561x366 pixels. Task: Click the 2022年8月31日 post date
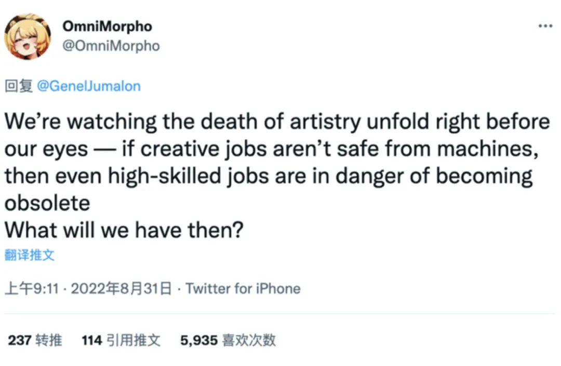[x=121, y=288]
